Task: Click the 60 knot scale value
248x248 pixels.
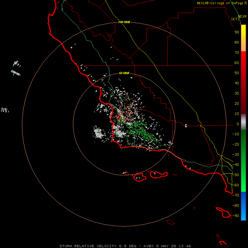Action: [x=237, y=63]
